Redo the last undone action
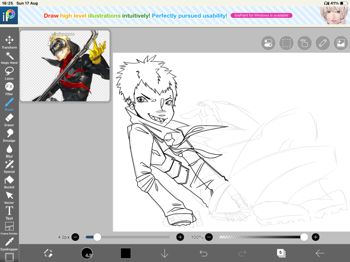Image resolution: width=350 pixels, height=262 pixels. tap(242, 253)
